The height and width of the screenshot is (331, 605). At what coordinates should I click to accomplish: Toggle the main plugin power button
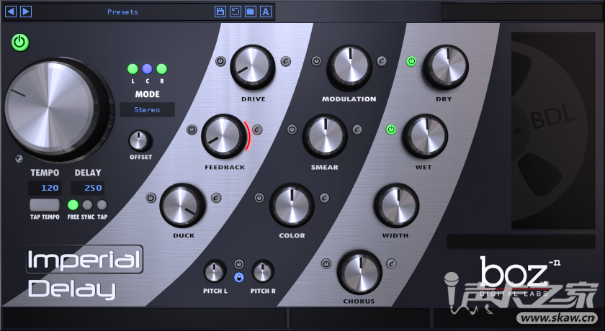(20, 42)
